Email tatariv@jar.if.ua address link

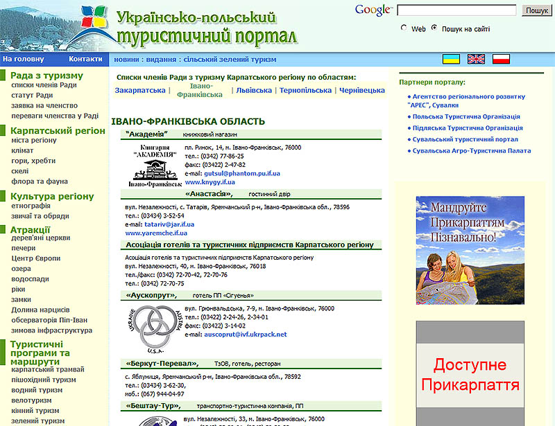[169, 224]
